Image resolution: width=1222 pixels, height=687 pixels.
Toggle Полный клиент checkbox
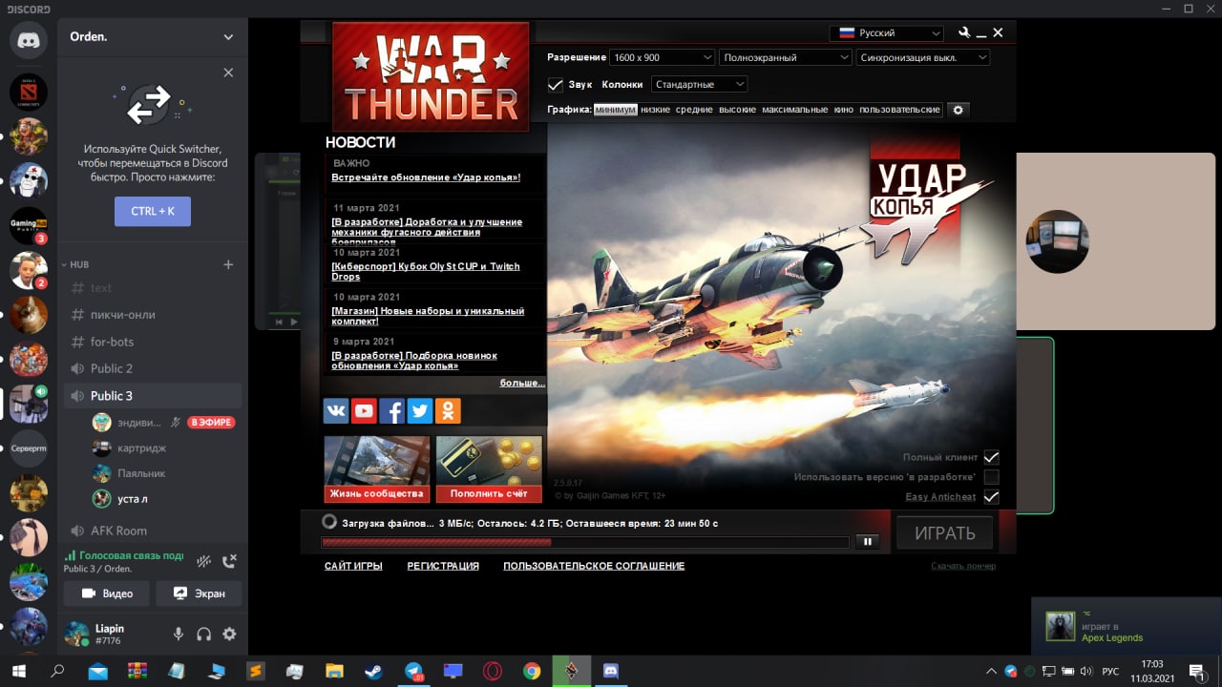click(x=991, y=457)
